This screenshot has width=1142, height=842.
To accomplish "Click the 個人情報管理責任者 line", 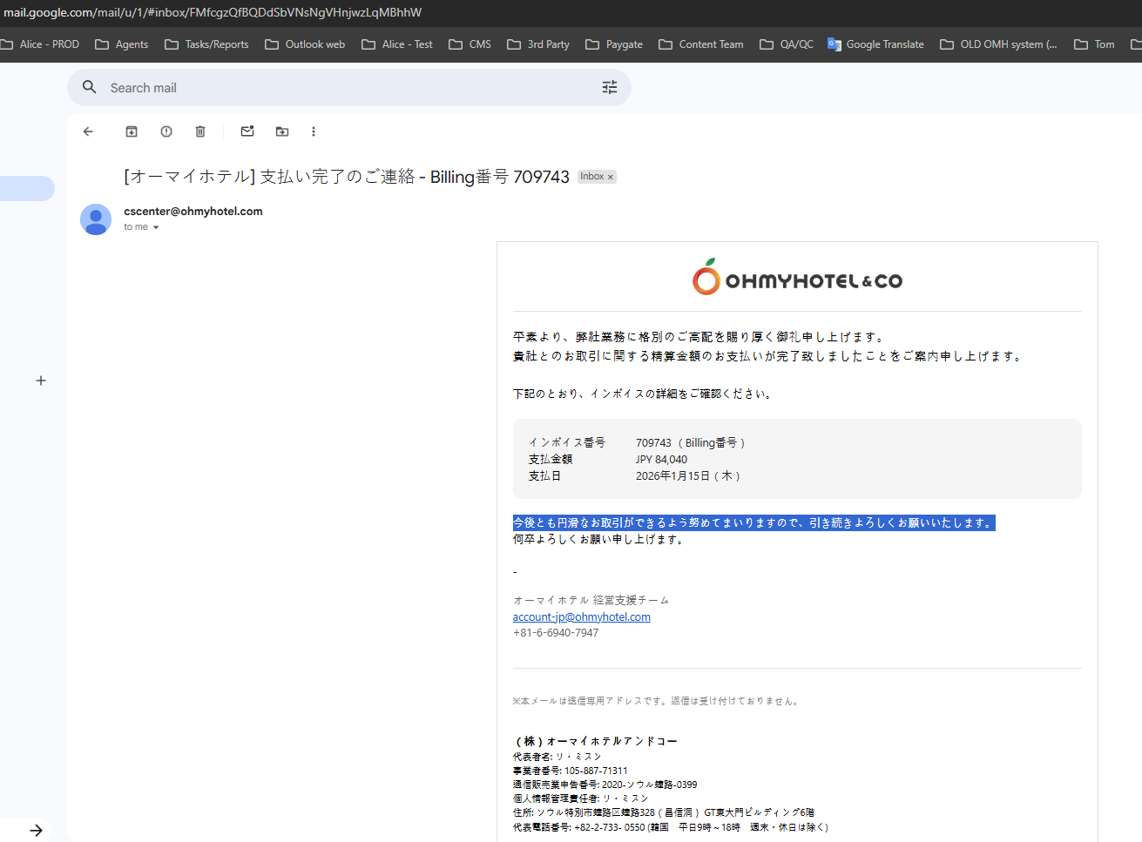I will coord(580,798).
